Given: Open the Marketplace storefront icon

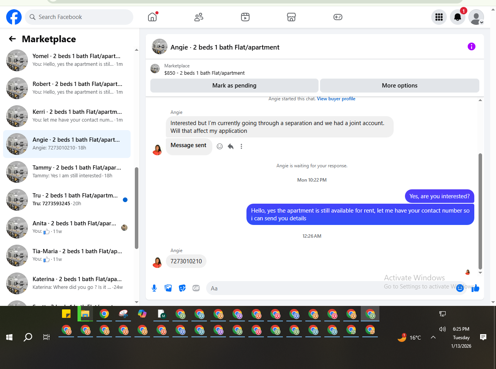Looking at the screenshot, I should click(291, 17).
